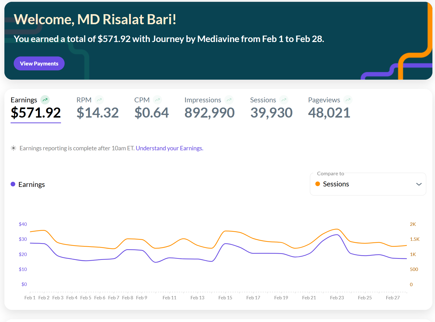
Task: Click the Feb 9 axis label
Action: pyautogui.click(x=142, y=298)
